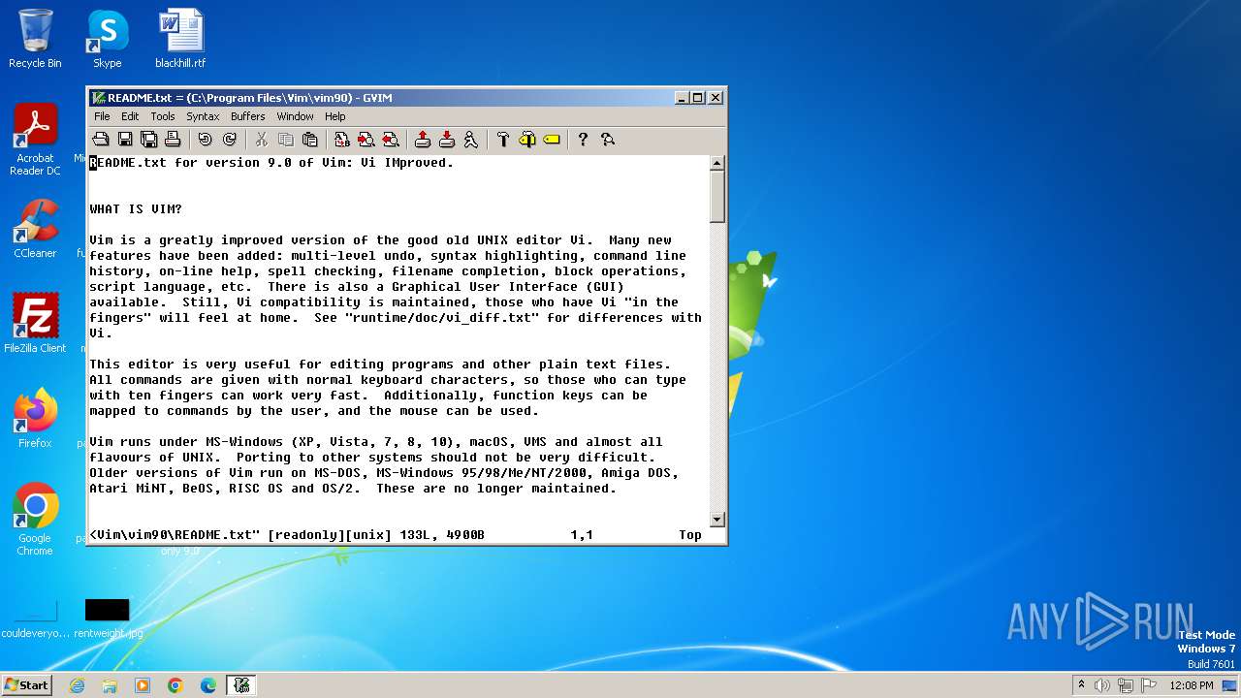Click the Jump to Tag yellow icon

click(x=552, y=140)
